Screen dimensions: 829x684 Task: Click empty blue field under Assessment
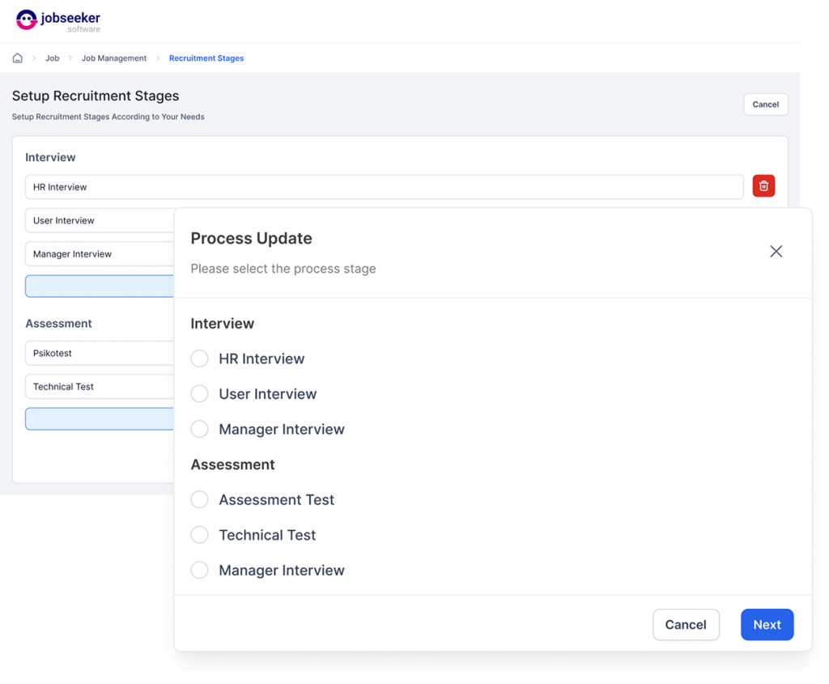(x=100, y=418)
